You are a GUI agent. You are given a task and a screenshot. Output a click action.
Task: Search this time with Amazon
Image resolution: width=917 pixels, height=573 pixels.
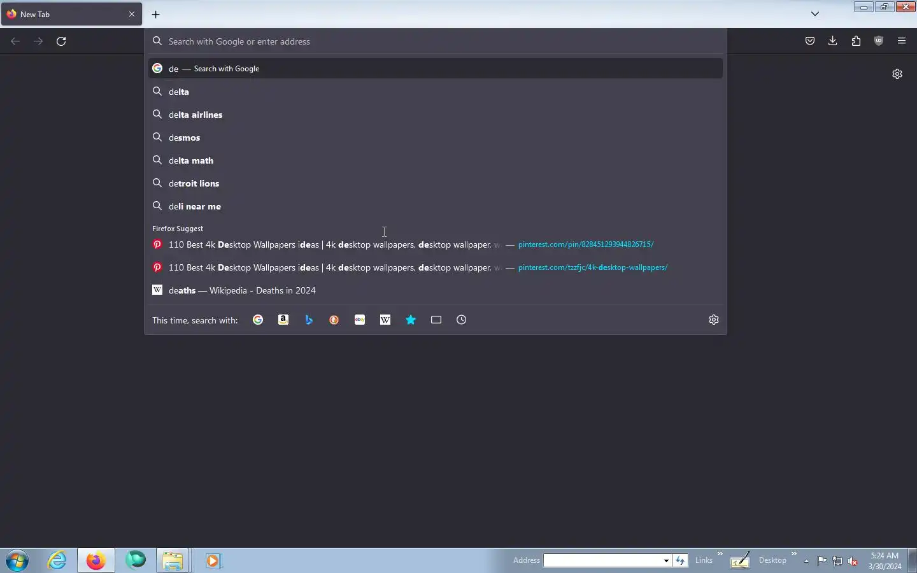click(x=283, y=320)
